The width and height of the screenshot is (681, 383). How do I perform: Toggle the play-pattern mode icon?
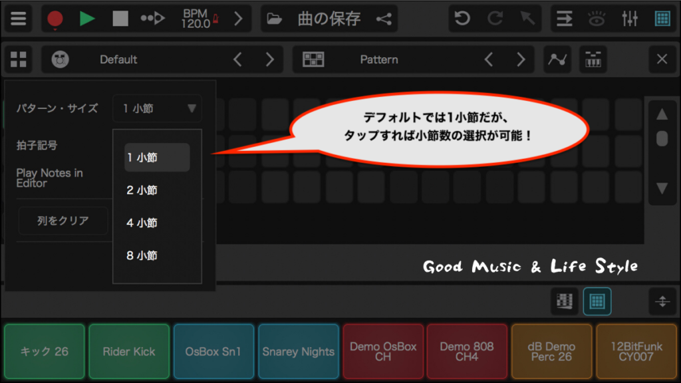[153, 19]
